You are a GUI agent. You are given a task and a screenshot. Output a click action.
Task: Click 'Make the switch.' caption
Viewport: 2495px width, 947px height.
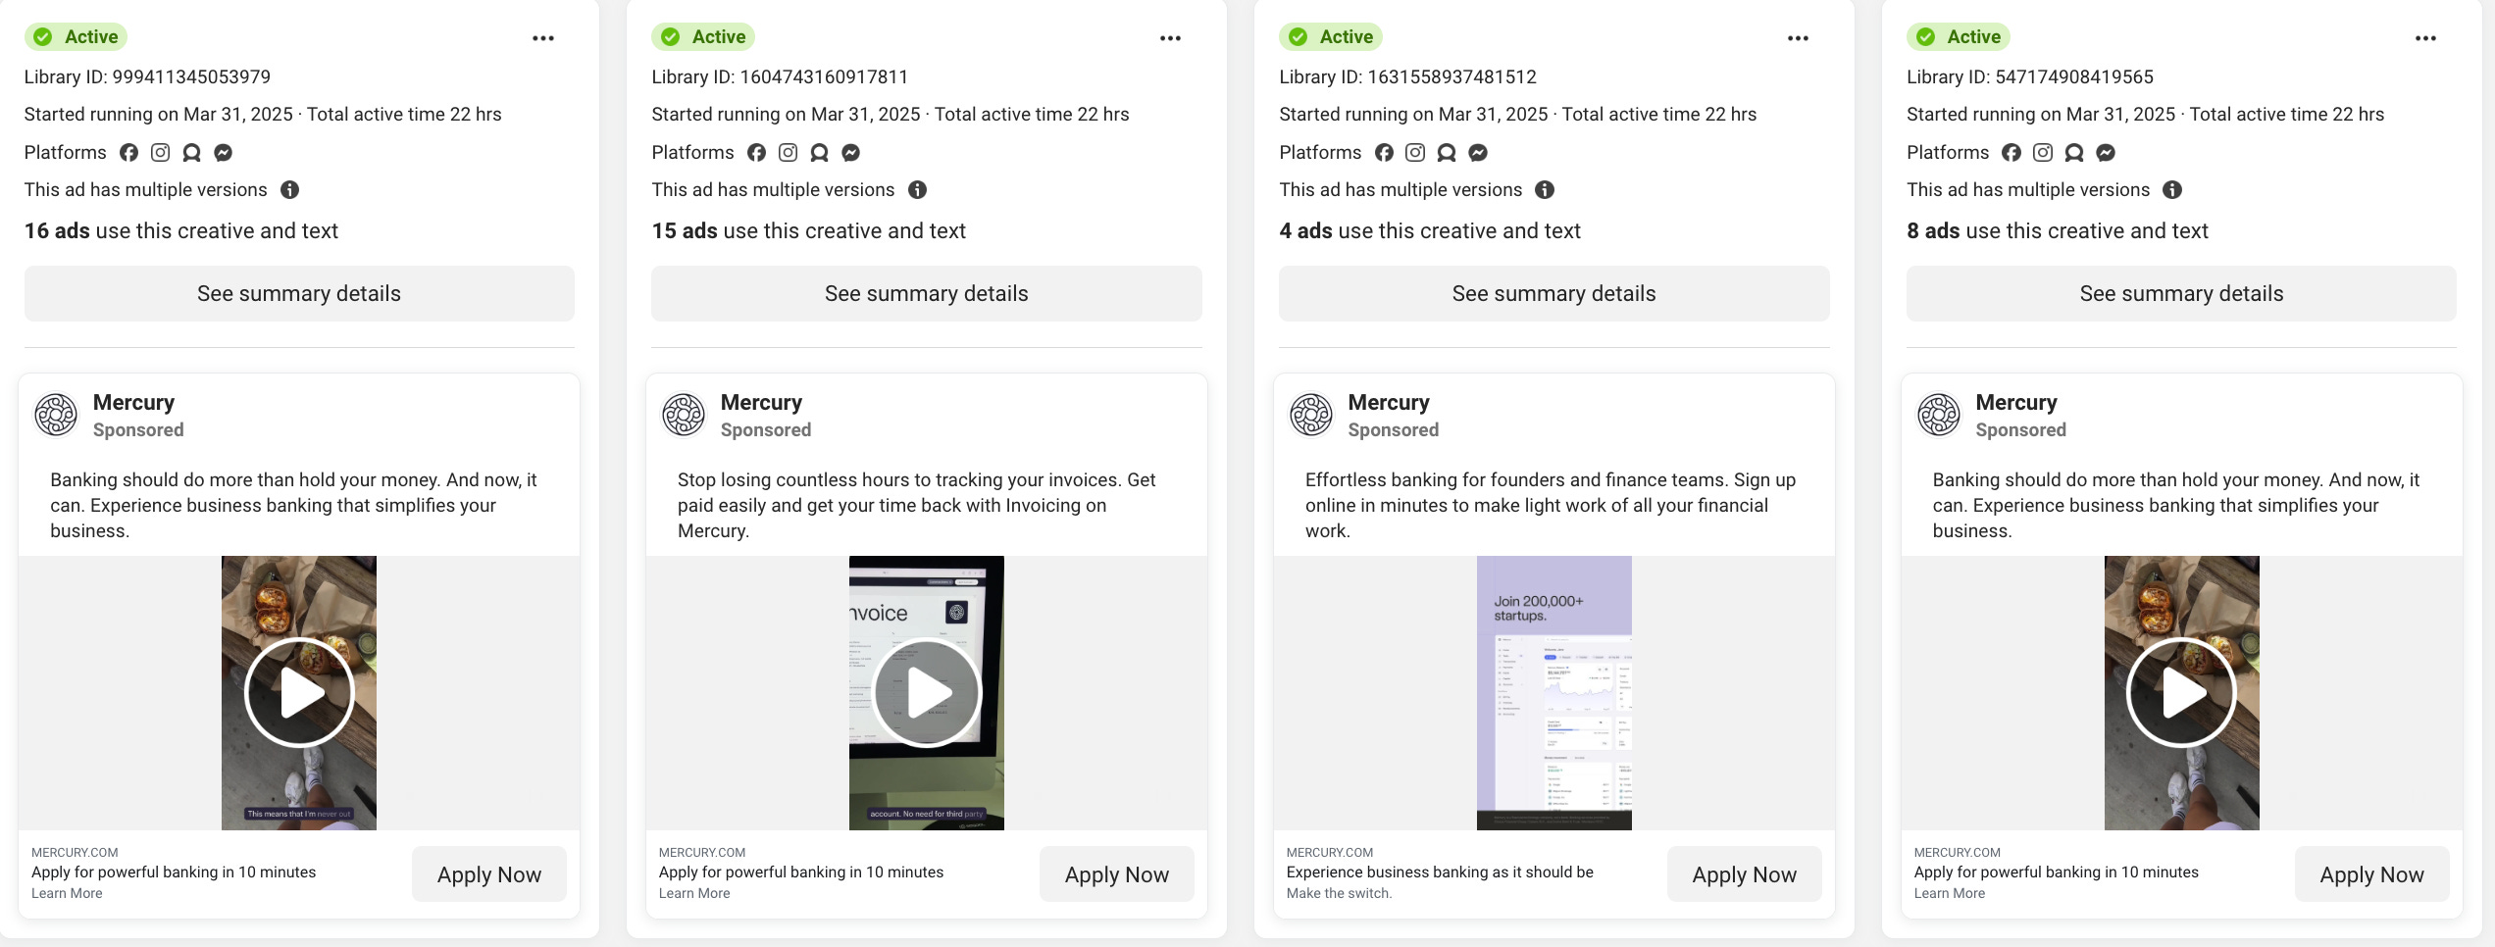click(x=1339, y=893)
